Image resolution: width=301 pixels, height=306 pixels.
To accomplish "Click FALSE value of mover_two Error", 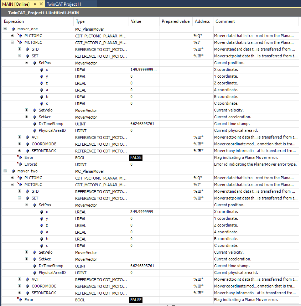I will (136, 300).
